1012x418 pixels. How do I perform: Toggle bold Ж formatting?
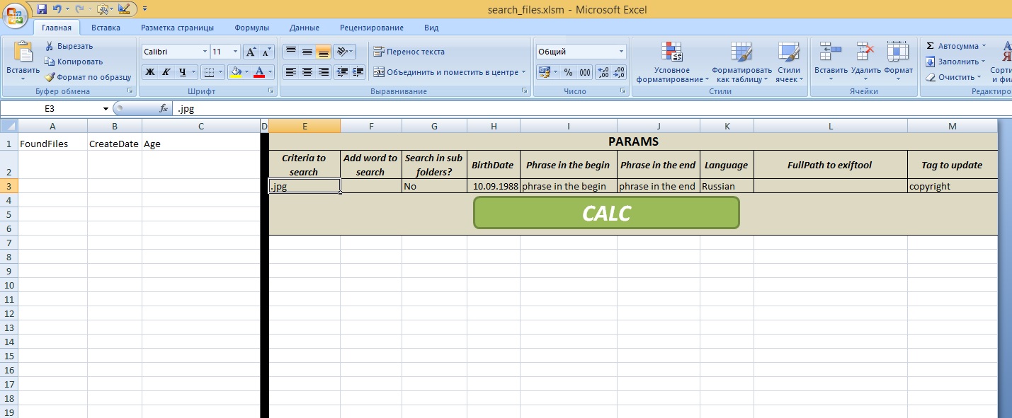(150, 71)
